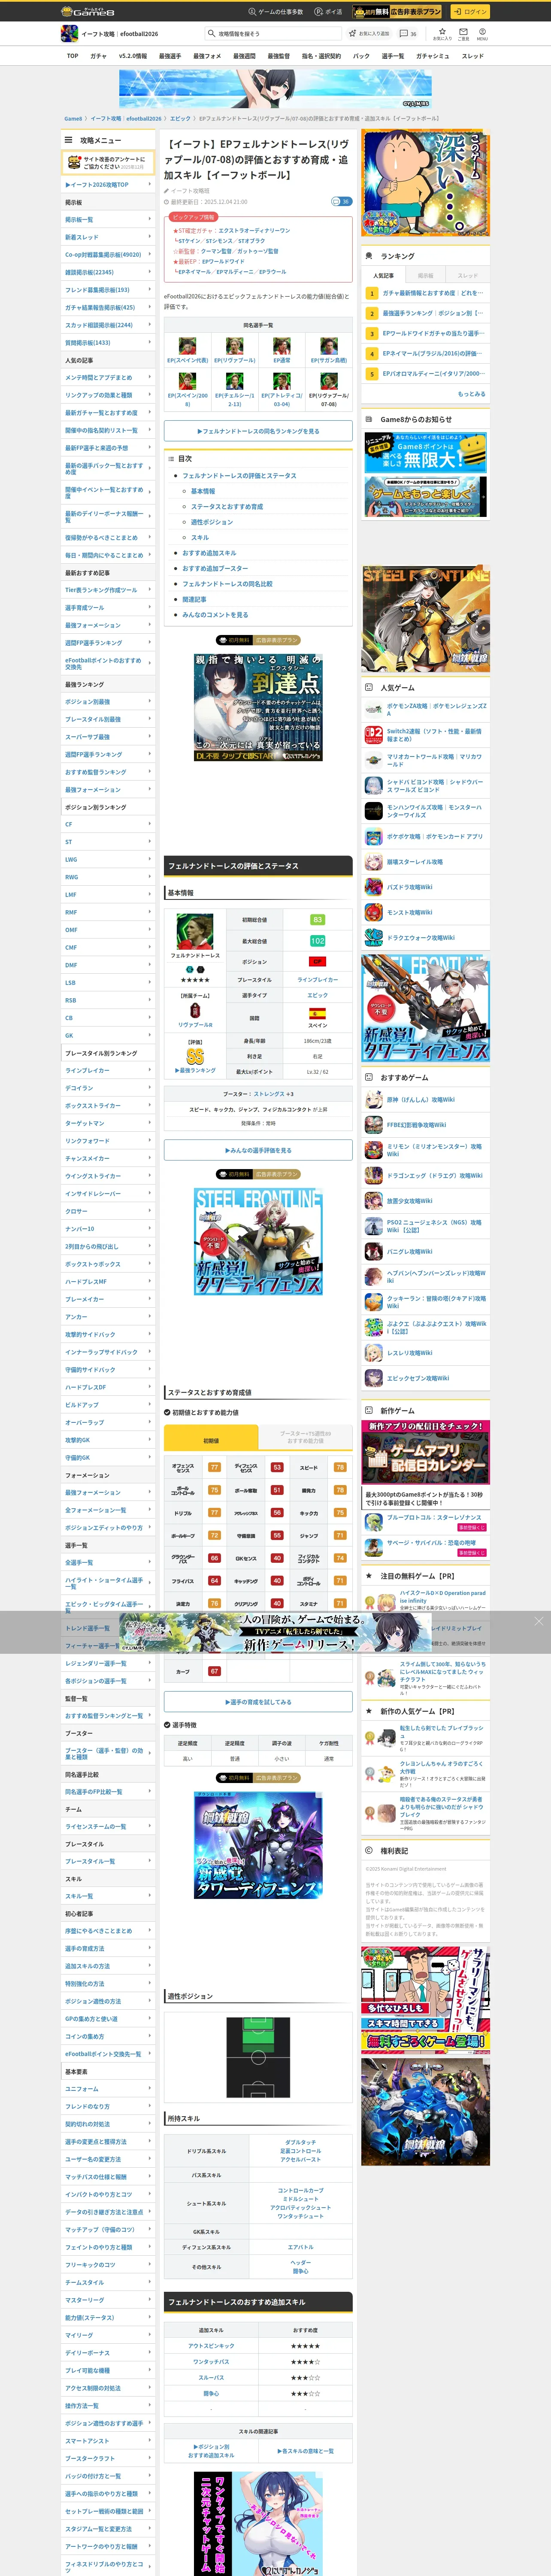Click the 攻略メニュー hamburger icon in the sidebar

coord(69,140)
